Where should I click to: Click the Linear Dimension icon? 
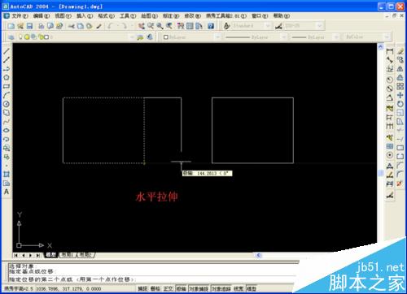pyautogui.click(x=390, y=51)
